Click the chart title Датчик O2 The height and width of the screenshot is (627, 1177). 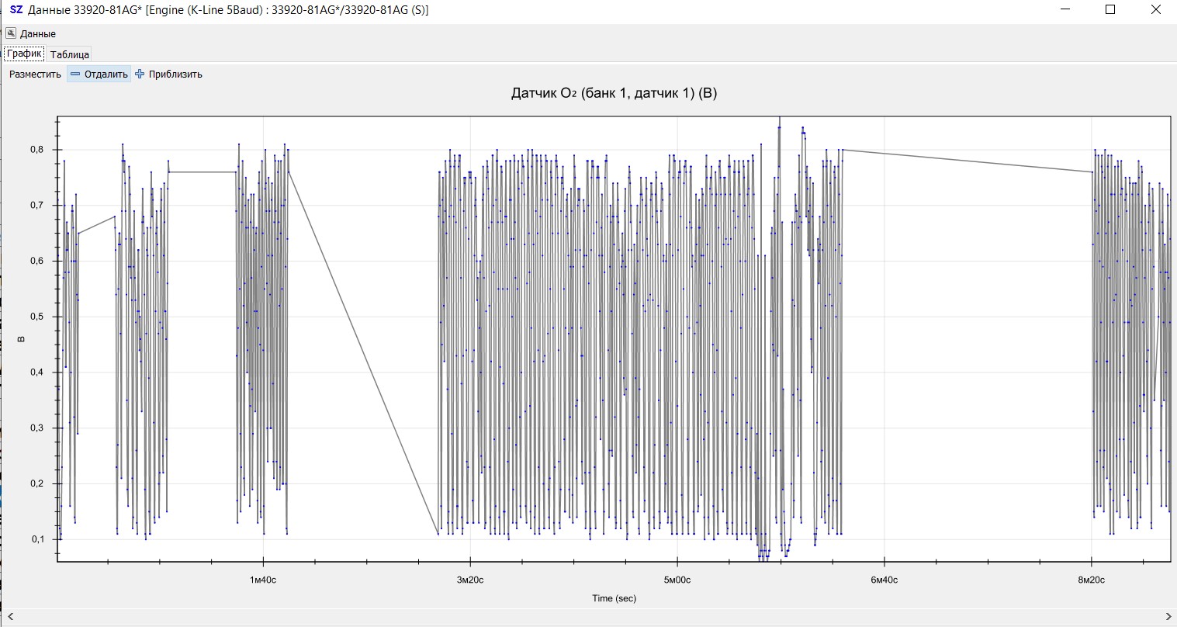[614, 94]
